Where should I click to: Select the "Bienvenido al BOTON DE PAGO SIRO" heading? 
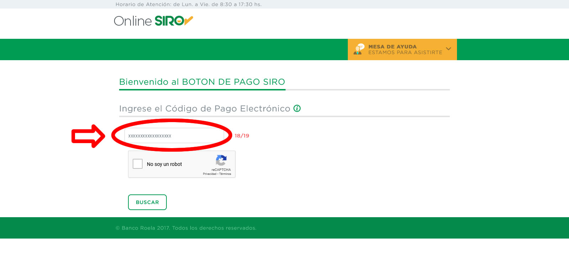(x=202, y=82)
